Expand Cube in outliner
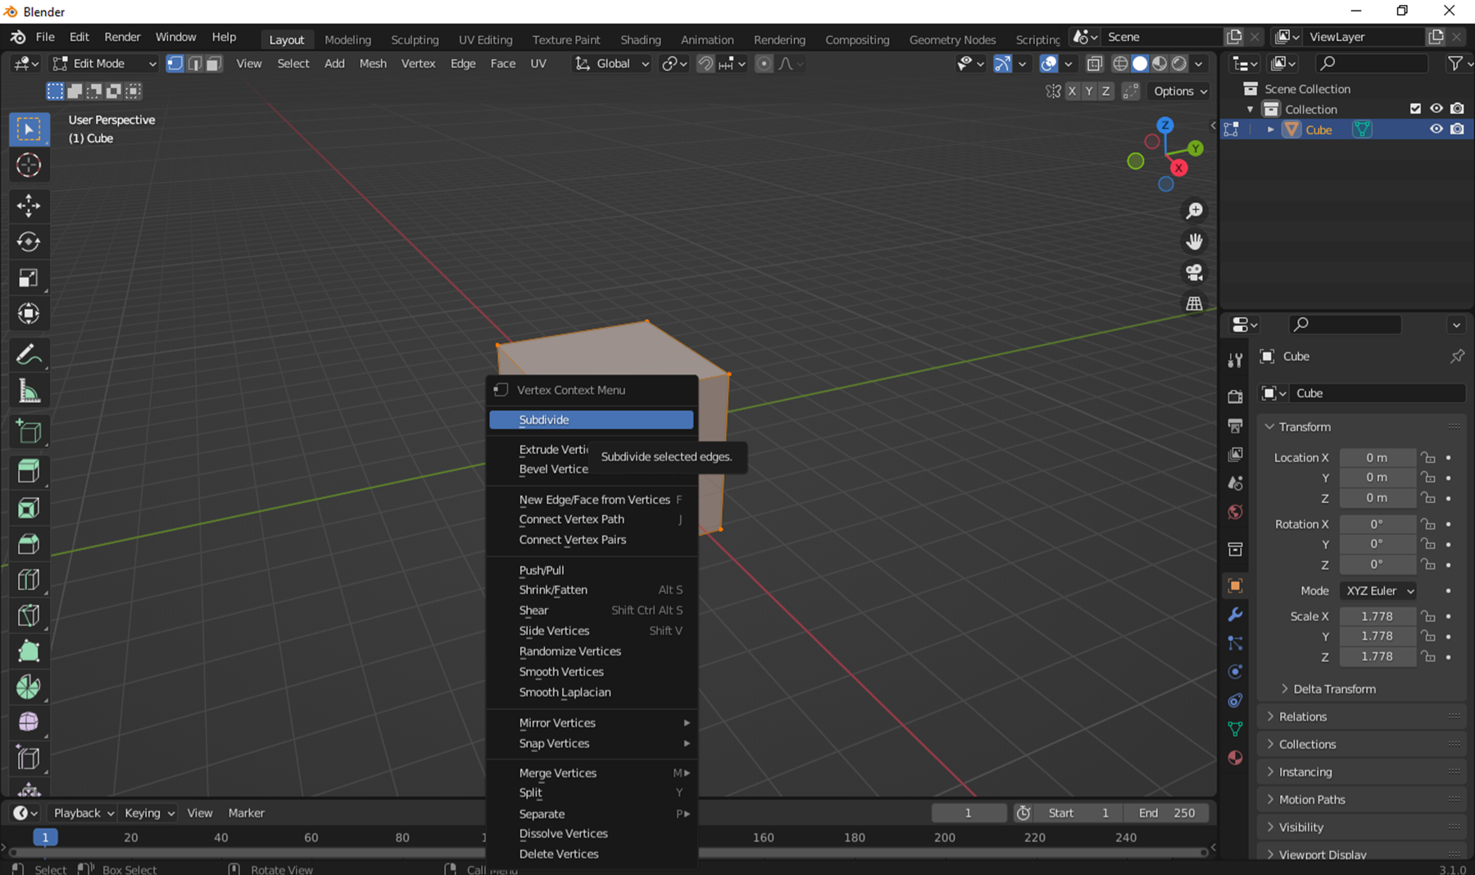Viewport: 1475px width, 875px height. pos(1270,129)
